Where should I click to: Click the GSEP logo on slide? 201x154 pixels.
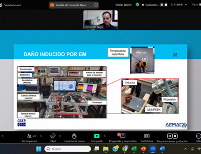point(21,123)
